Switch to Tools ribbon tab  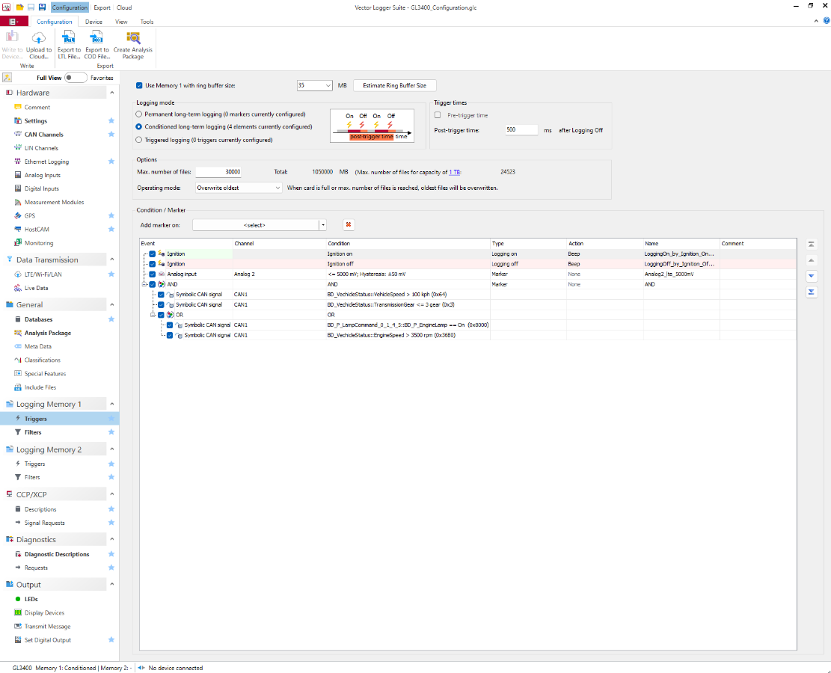pos(147,22)
